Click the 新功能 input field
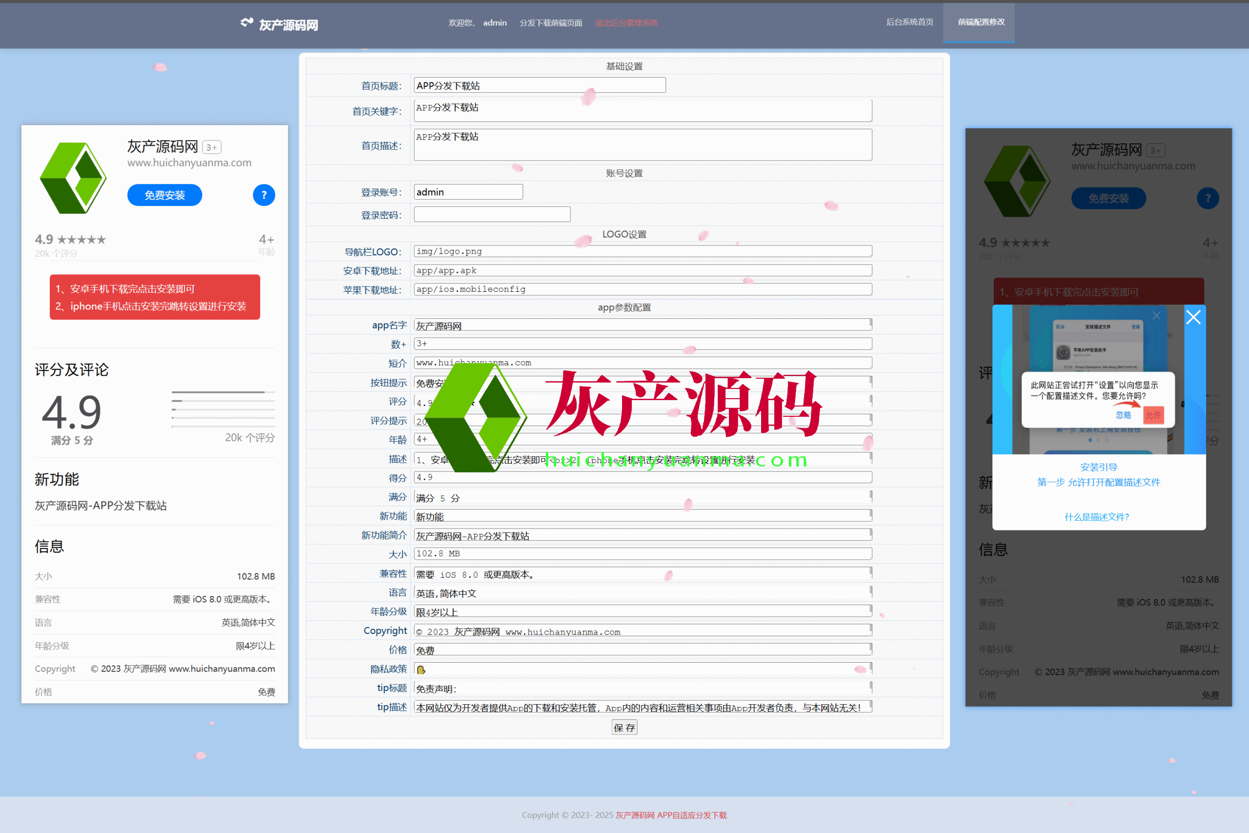This screenshot has width=1249, height=833. click(643, 516)
